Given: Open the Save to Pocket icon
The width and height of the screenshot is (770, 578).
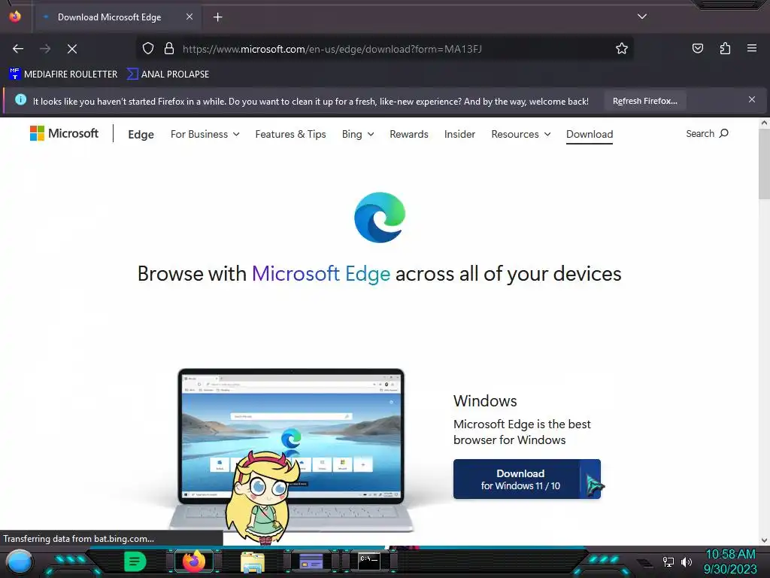Looking at the screenshot, I should coord(697,49).
